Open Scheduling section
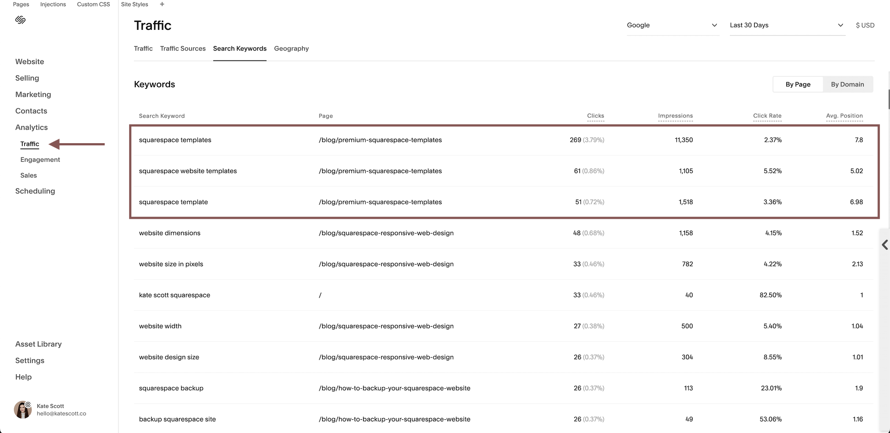Viewport: 890px width, 433px height. click(35, 191)
